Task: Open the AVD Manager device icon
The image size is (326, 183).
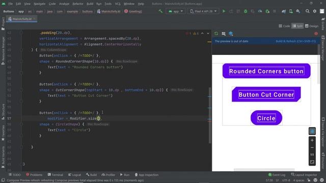Action: point(291,11)
